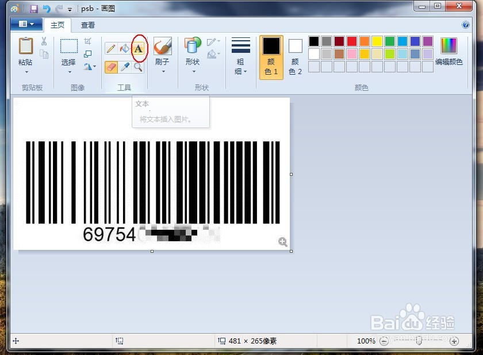The width and height of the screenshot is (483, 355).
Task: Click the Brushes icon
Action: click(162, 46)
